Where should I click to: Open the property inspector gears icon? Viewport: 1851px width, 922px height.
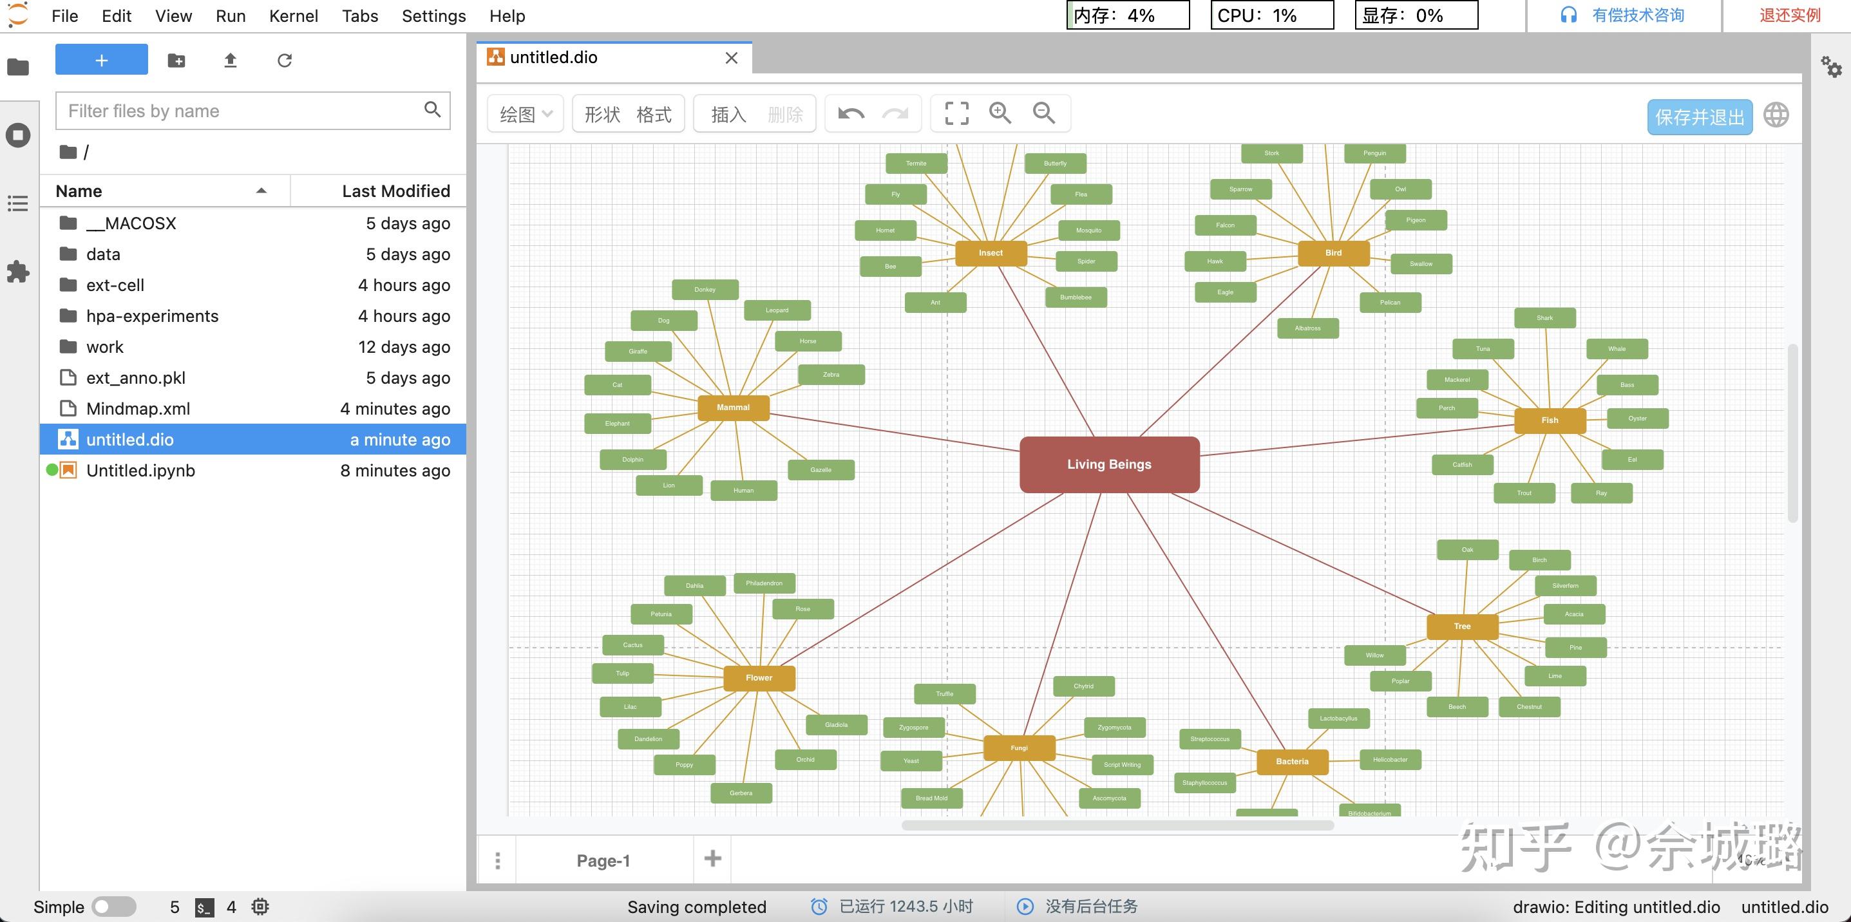coord(1831,67)
